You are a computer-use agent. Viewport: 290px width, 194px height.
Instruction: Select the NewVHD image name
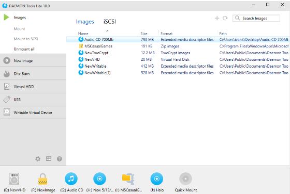point(92,59)
